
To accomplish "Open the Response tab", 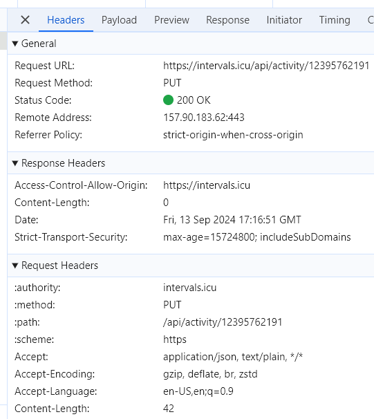I will (228, 20).
